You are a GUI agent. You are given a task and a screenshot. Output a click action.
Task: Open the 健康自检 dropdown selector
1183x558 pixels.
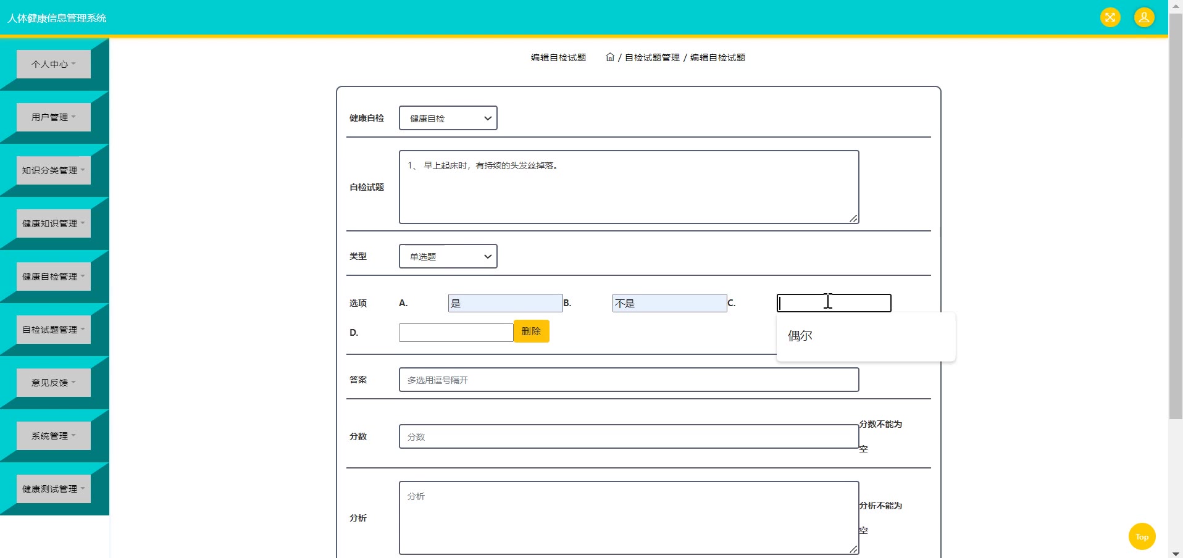pos(448,118)
